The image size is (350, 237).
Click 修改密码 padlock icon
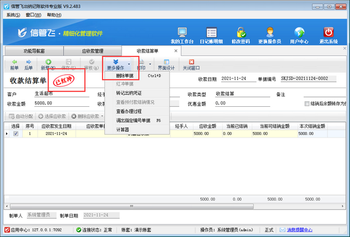[x=241, y=33]
